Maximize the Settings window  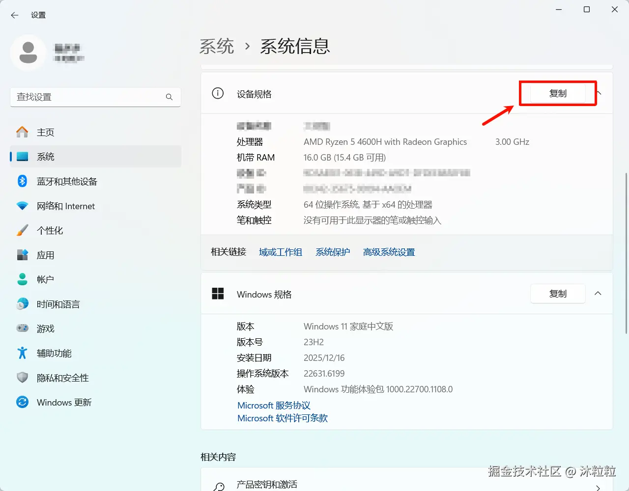tap(587, 10)
